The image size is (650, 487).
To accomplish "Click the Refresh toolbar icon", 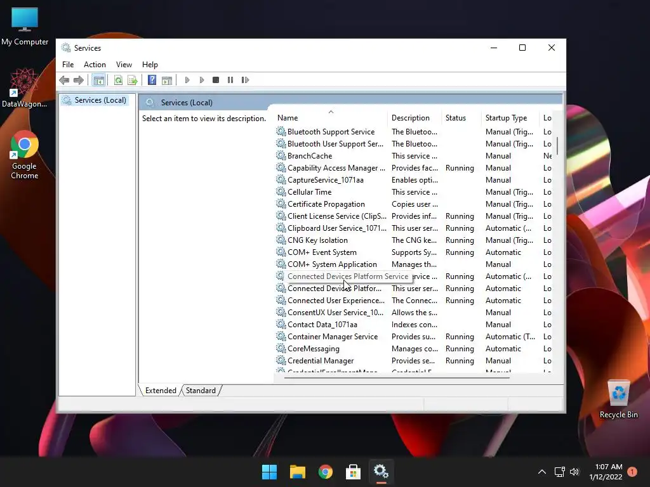I will click(118, 80).
